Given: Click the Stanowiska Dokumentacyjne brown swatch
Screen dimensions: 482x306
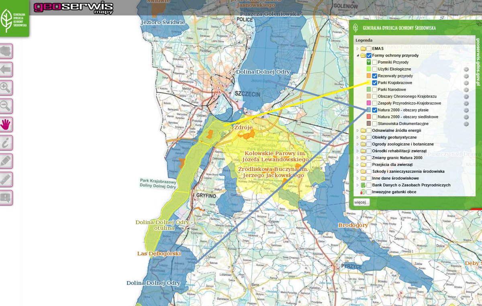Looking at the screenshot, I should 369,124.
